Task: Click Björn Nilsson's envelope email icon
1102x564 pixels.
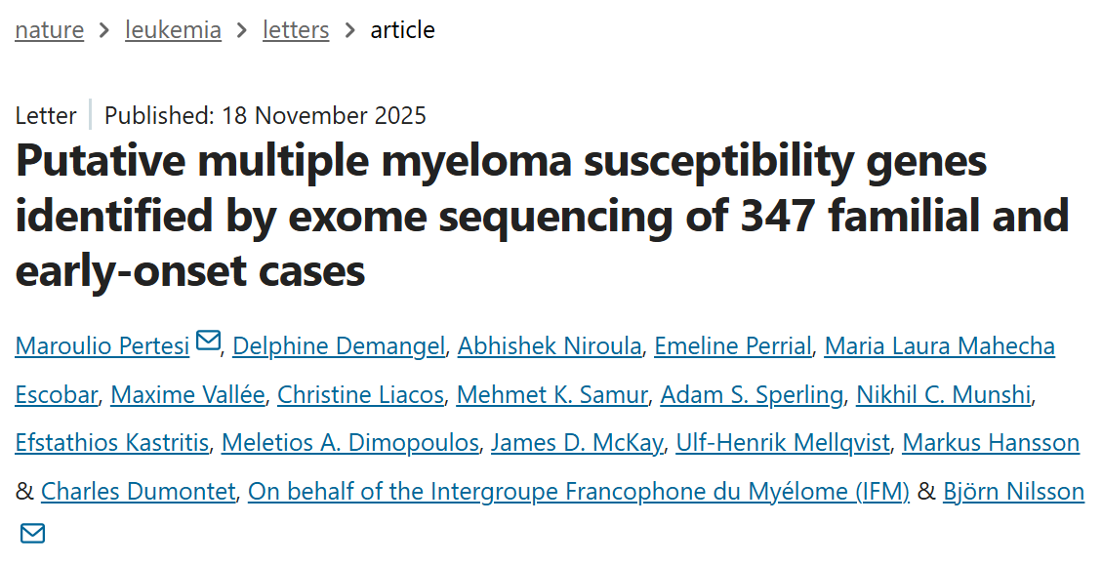Action: [x=32, y=534]
